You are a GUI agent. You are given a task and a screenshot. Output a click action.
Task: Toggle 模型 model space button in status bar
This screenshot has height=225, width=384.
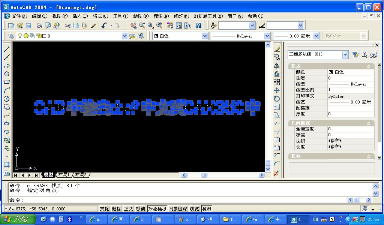[207, 209]
